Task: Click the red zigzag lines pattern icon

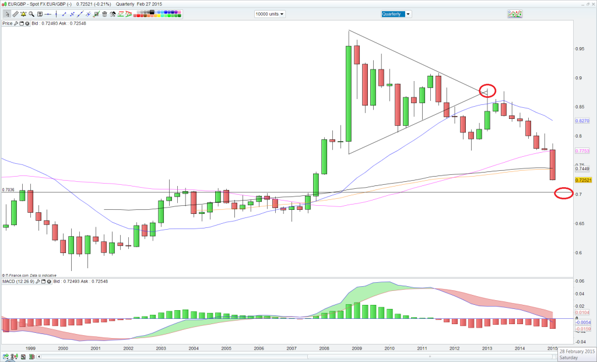Action: [121, 14]
